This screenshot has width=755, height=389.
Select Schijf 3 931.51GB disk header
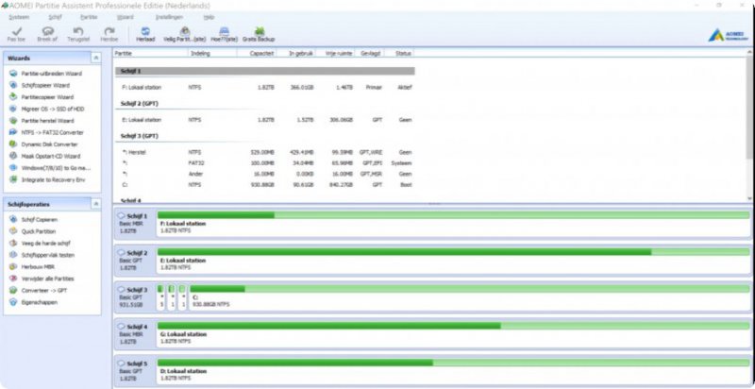pos(134,297)
